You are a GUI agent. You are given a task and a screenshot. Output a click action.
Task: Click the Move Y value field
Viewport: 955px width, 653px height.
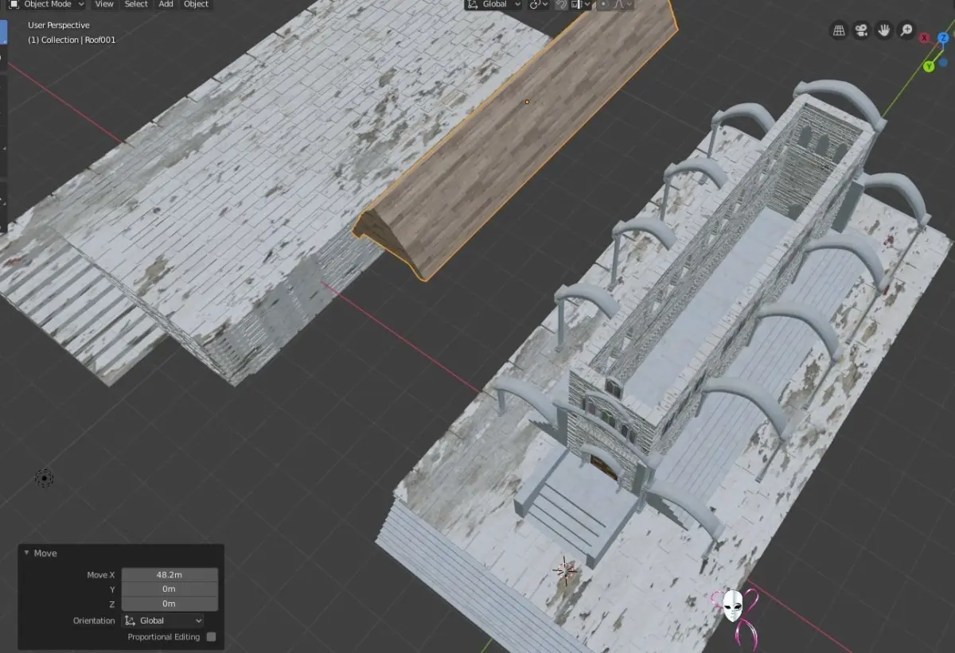tap(170, 589)
